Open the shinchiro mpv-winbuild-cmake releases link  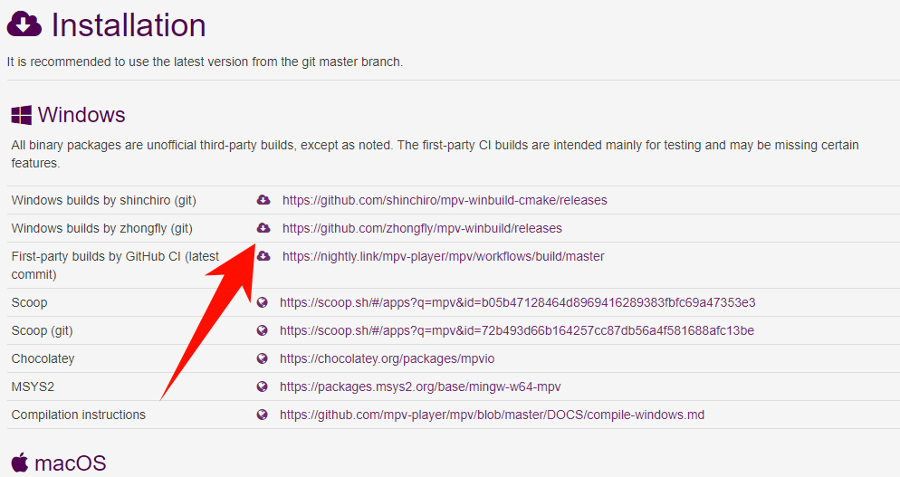[x=445, y=200]
